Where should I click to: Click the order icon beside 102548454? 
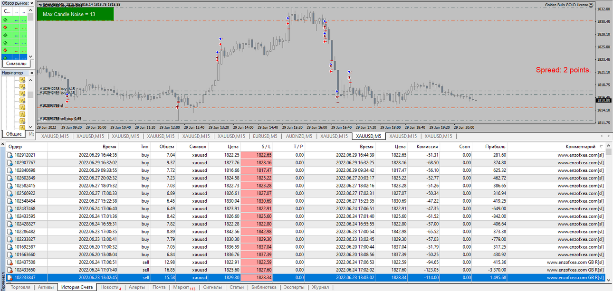[10, 201]
